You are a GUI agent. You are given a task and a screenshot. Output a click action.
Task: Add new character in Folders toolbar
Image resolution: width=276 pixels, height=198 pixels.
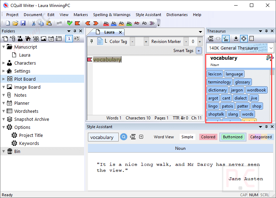(x=20, y=38)
